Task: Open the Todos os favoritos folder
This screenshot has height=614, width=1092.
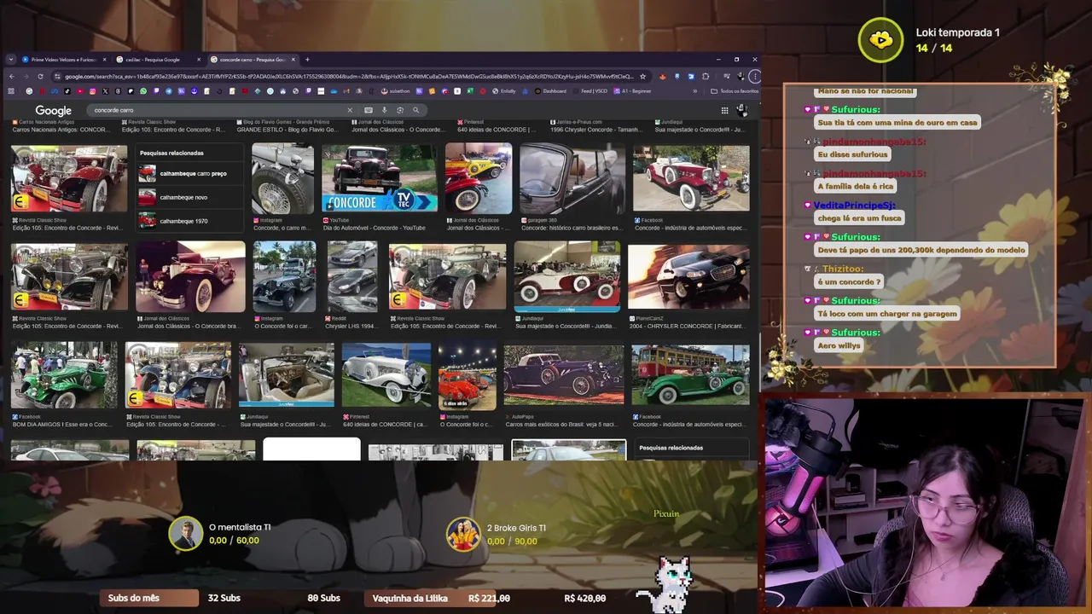Action: click(735, 91)
